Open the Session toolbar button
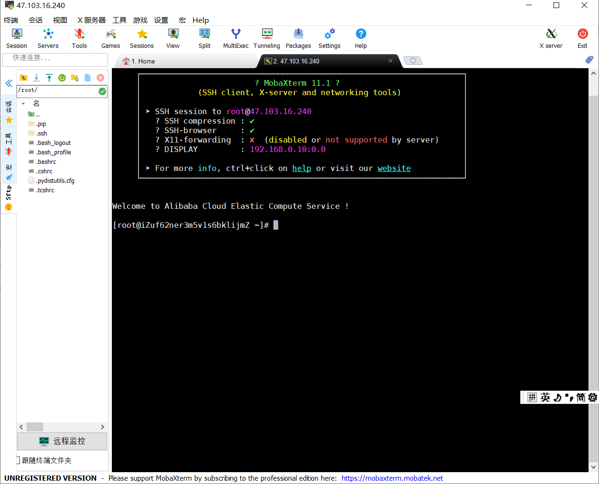Image resolution: width=599 pixels, height=484 pixels. tap(17, 38)
